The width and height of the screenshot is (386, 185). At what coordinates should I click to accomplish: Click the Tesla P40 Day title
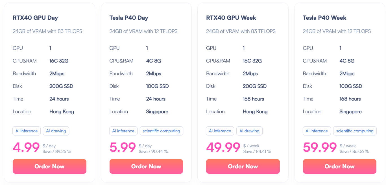tap(128, 18)
